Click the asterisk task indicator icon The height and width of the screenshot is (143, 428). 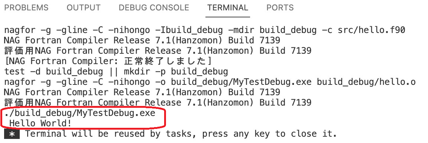(x=12, y=134)
